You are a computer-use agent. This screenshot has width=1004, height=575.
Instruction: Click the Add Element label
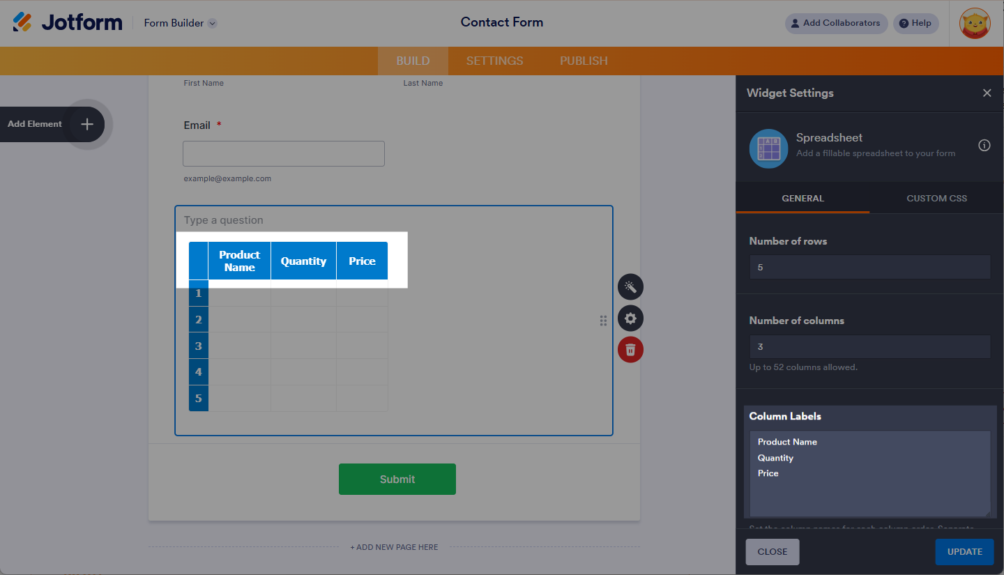pos(35,124)
